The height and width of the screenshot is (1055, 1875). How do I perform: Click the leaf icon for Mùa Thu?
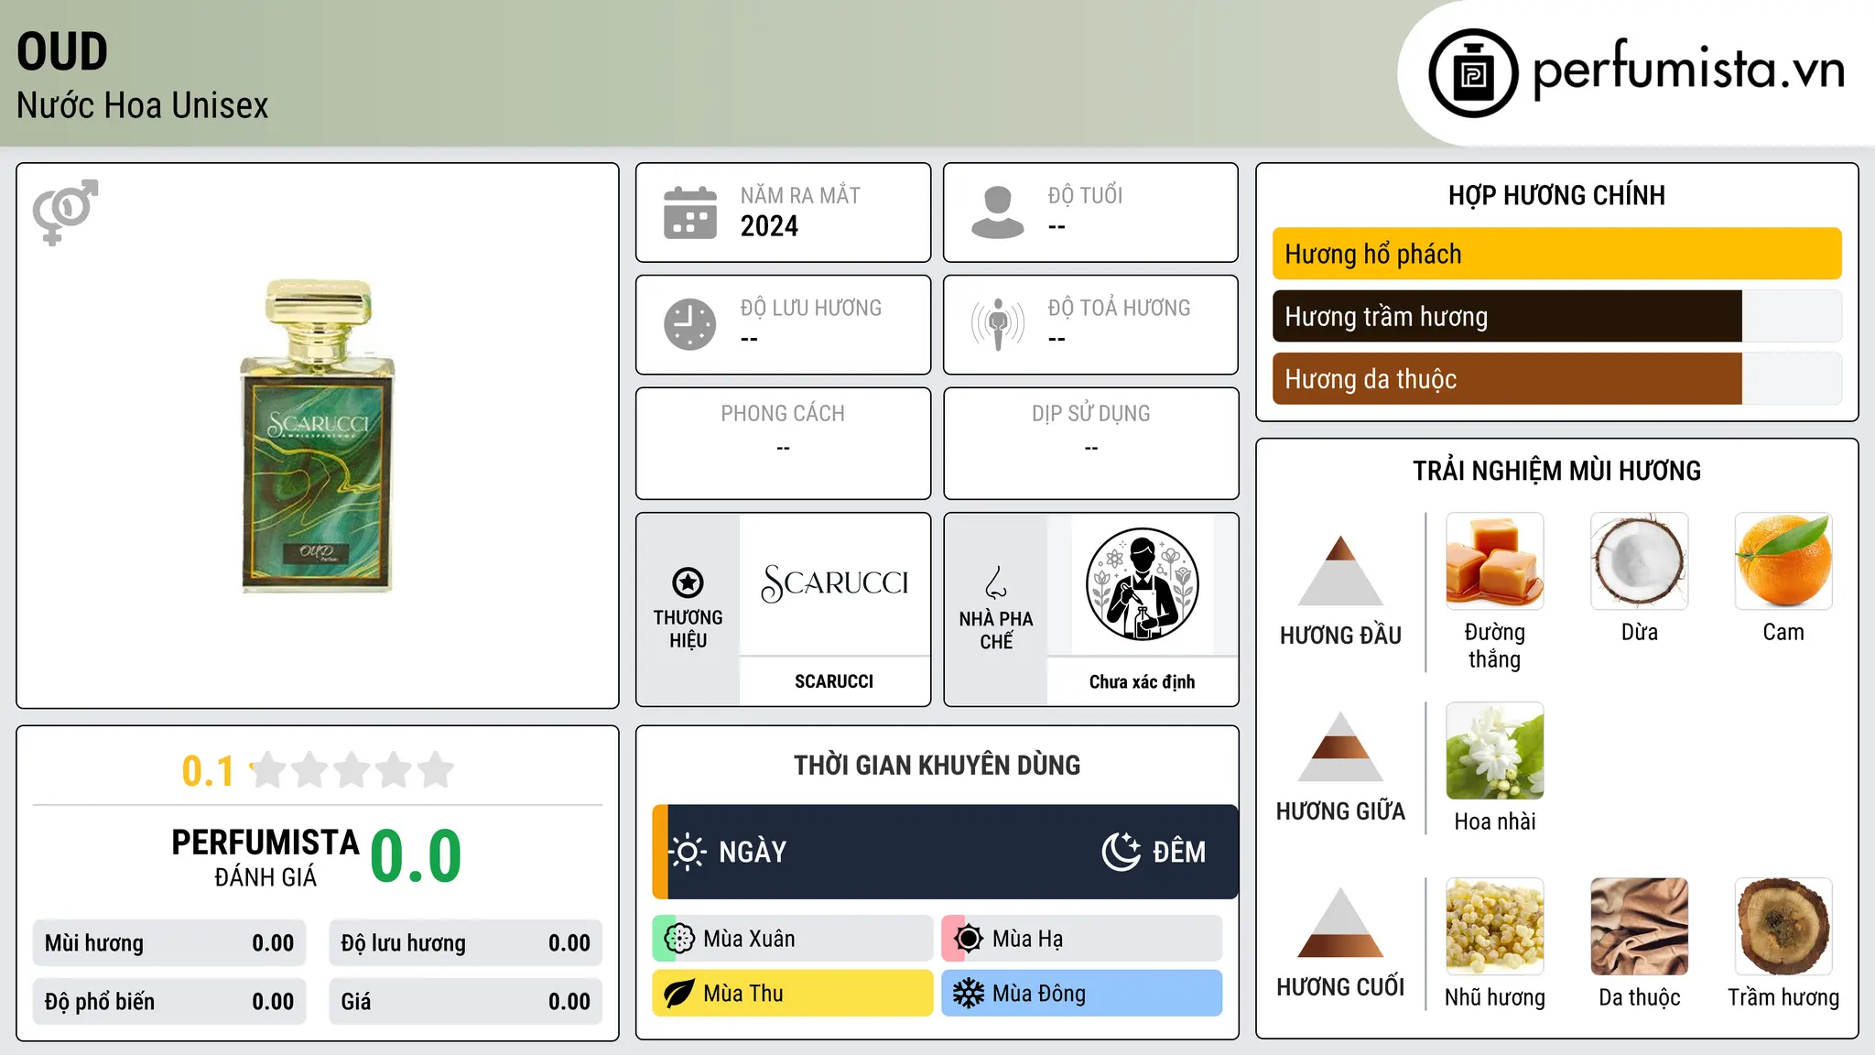click(679, 994)
